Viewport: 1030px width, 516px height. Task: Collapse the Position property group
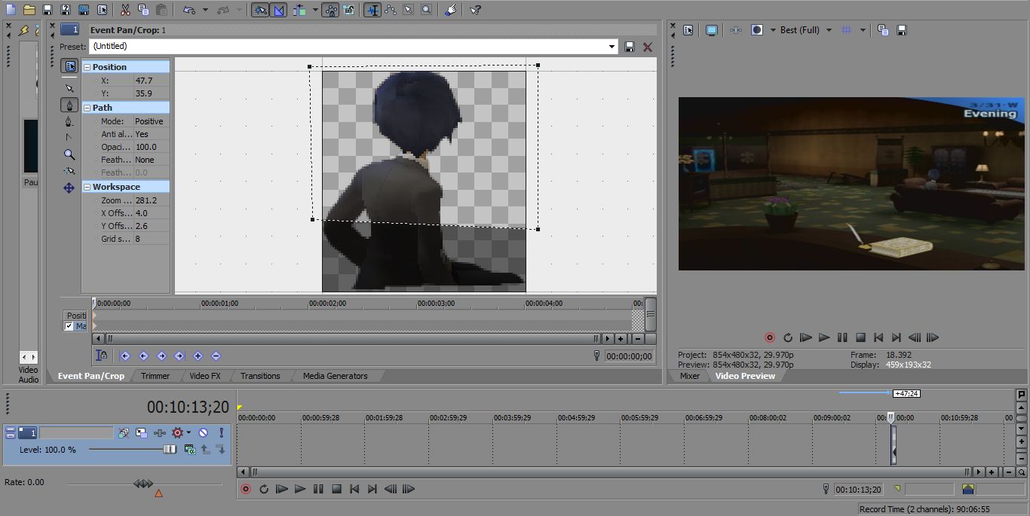coord(87,67)
